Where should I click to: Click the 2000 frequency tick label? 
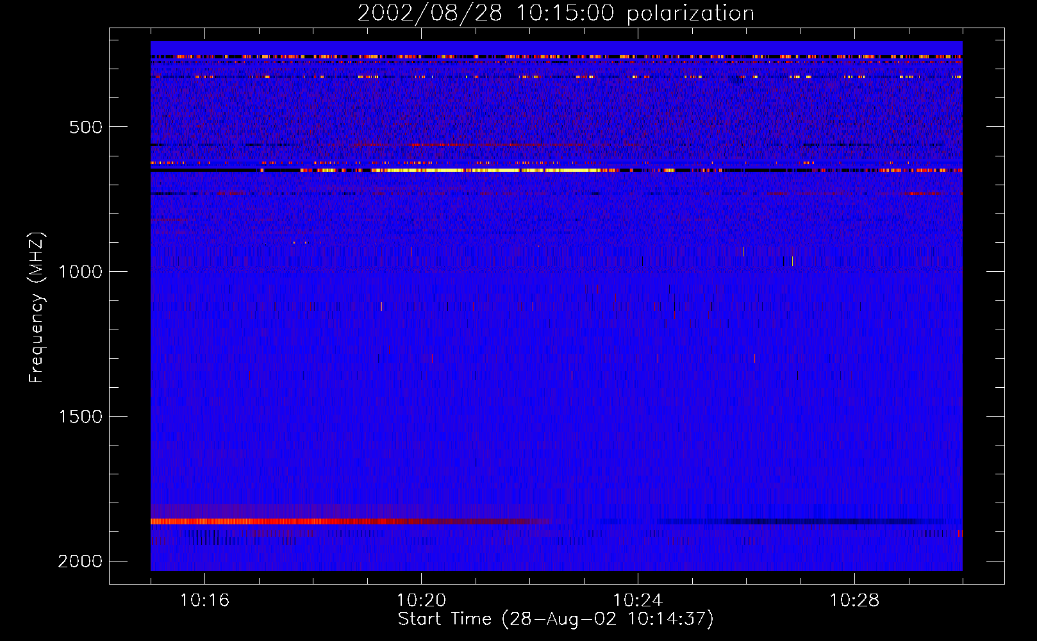pyautogui.click(x=80, y=562)
